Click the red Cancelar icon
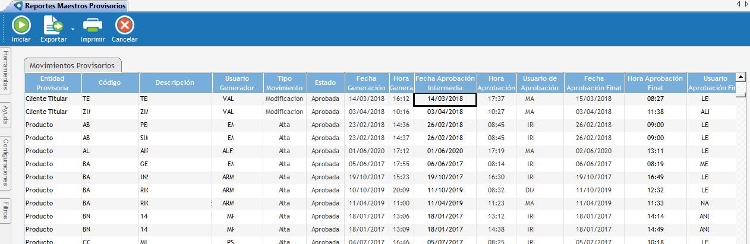 pyautogui.click(x=125, y=26)
